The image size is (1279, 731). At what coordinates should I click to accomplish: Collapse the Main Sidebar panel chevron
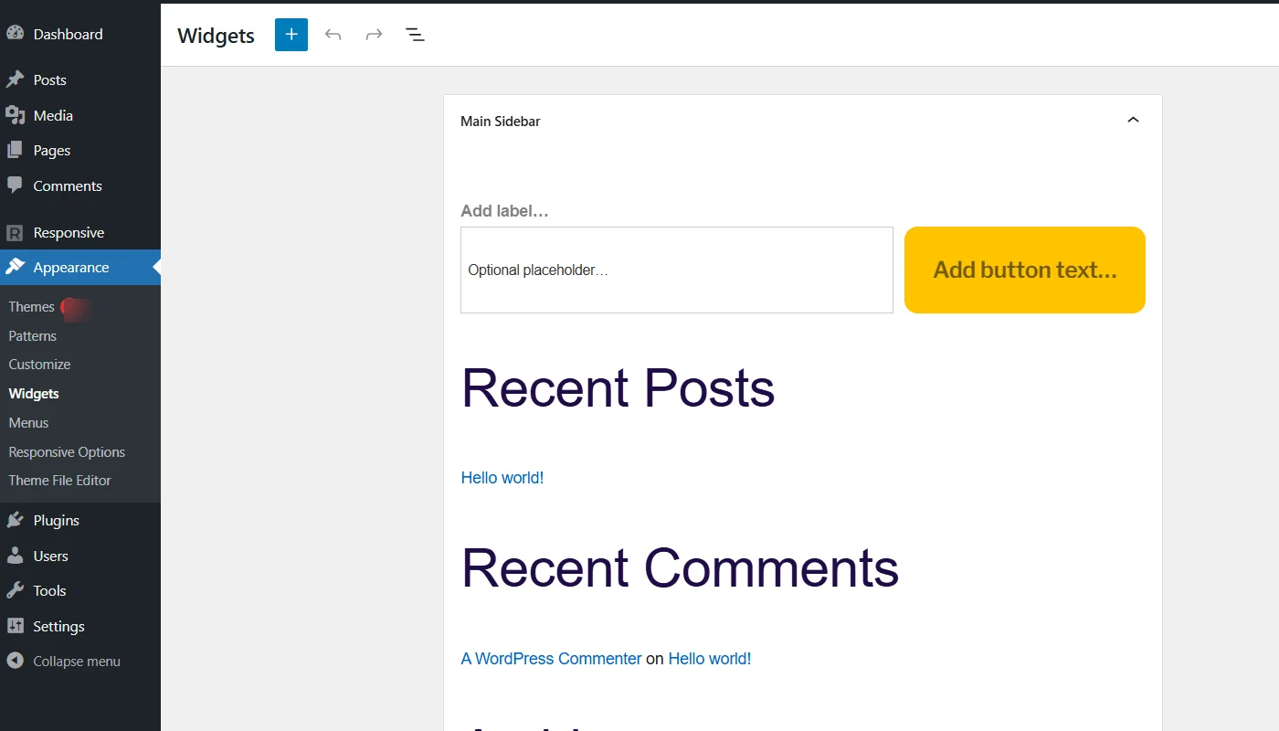tap(1133, 120)
